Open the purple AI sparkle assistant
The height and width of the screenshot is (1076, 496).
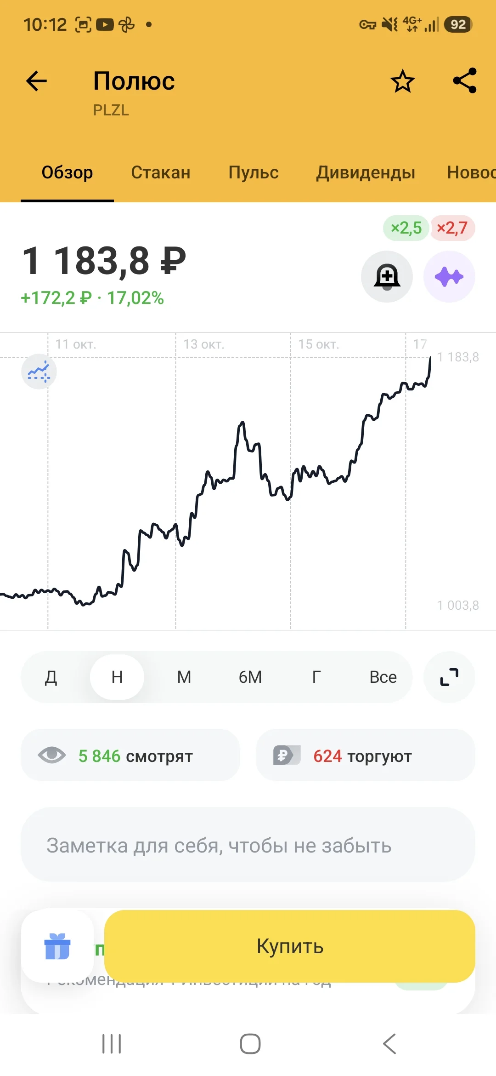point(449,277)
